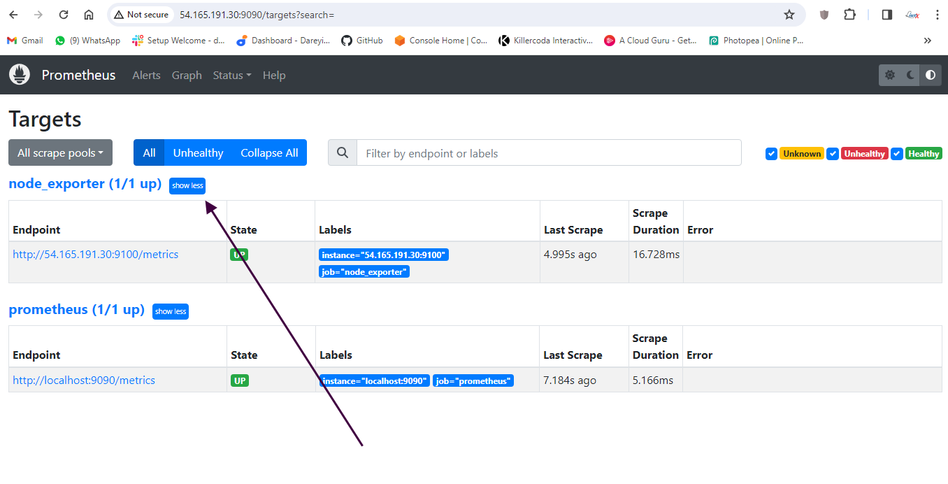The height and width of the screenshot is (484, 948).
Task: Disable the Healthy state filter checkbox
Action: tap(896, 154)
